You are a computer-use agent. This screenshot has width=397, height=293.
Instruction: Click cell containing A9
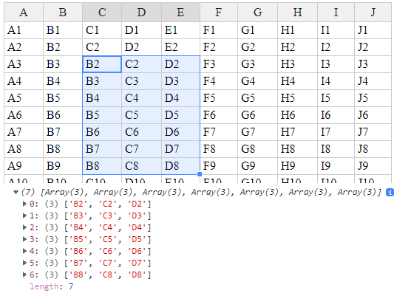pyautogui.click(x=24, y=165)
